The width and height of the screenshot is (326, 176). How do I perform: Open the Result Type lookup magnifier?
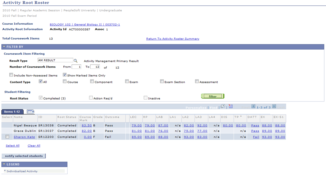[x=76, y=61]
